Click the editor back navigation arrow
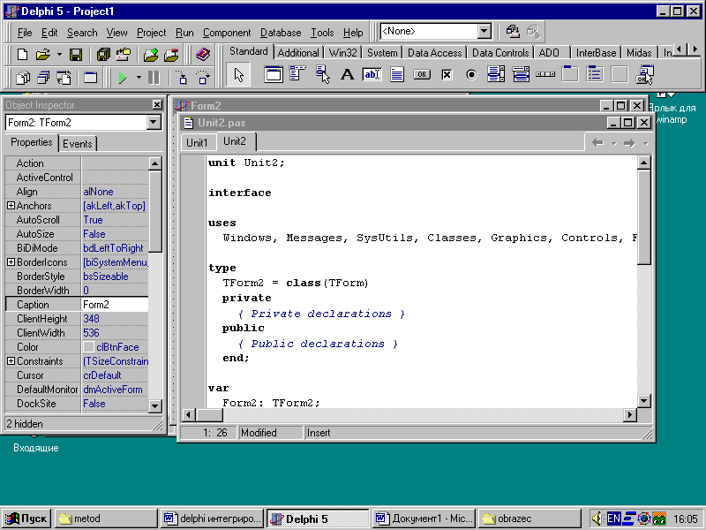Viewport: 706px width, 530px height. (598, 143)
